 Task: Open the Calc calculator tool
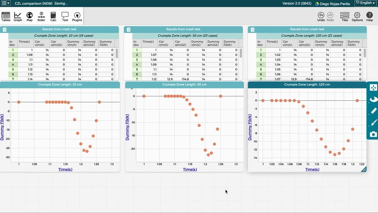(53, 17)
